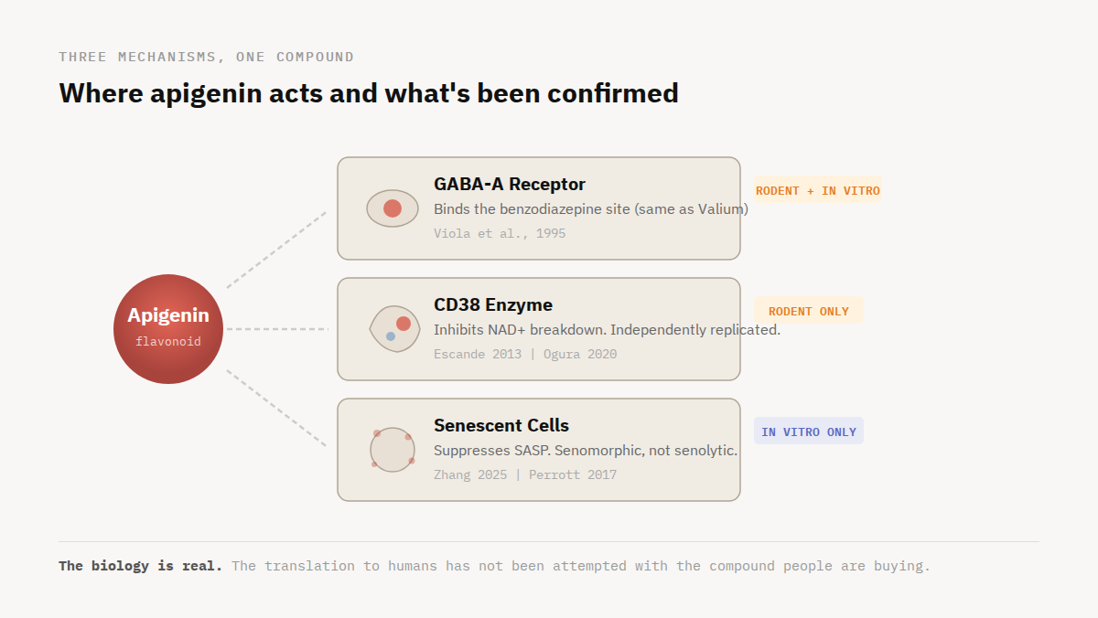This screenshot has height=618, width=1098.
Task: Click the senescent cell icon
Action: [x=393, y=450]
